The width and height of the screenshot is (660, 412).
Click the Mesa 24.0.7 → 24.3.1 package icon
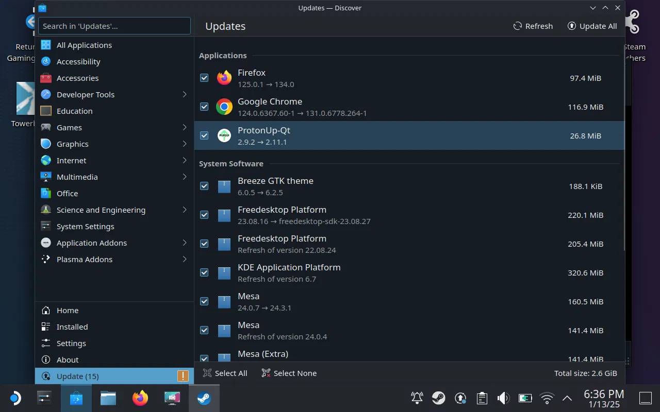coord(224,302)
